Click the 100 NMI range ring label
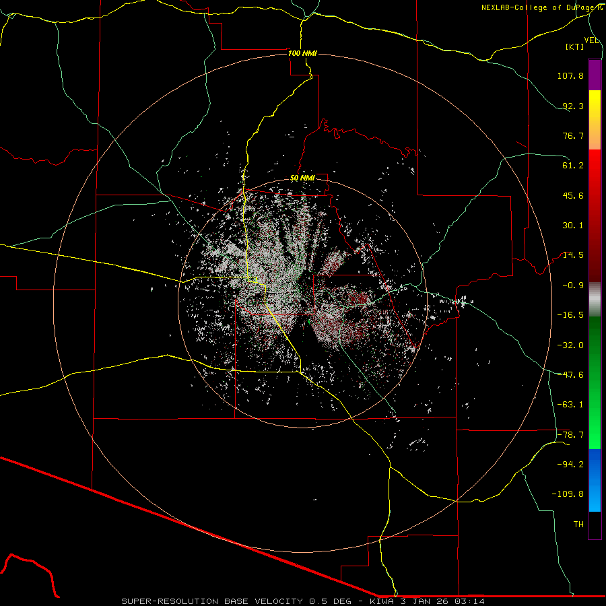This screenshot has width=606, height=606. (x=302, y=53)
